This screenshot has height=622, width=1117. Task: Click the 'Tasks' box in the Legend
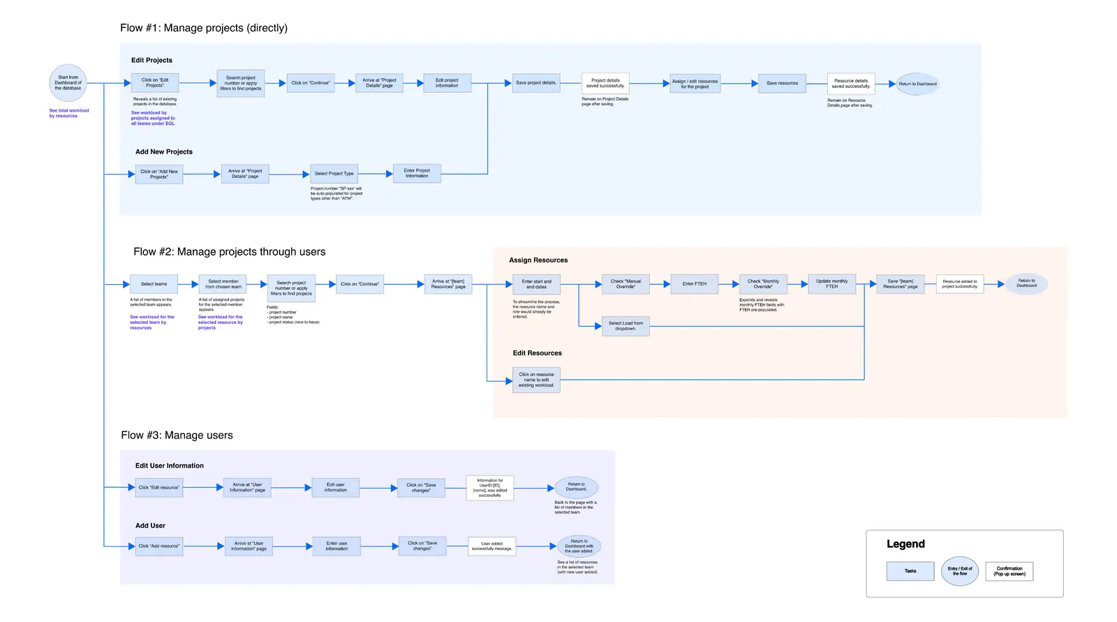[910, 571]
